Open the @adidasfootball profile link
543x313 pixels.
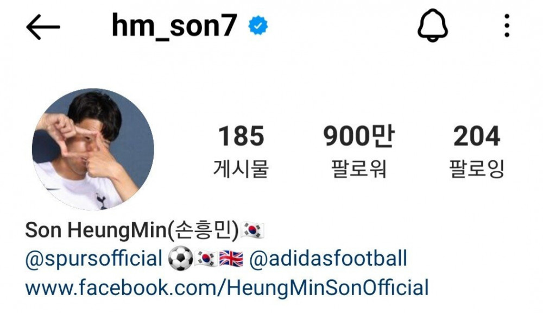[x=328, y=258]
